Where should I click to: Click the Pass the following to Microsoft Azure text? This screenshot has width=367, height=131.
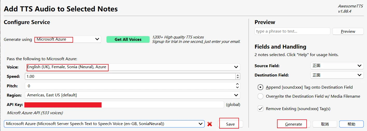(42, 59)
